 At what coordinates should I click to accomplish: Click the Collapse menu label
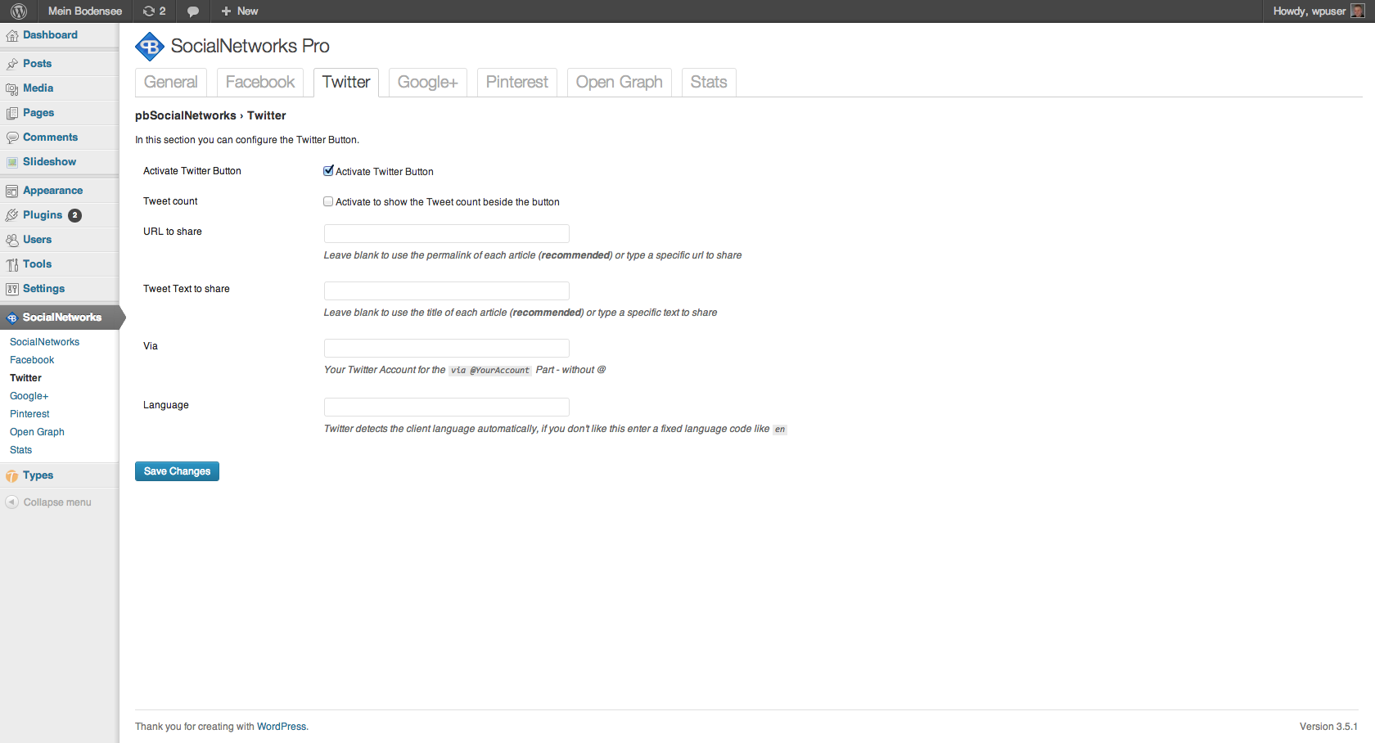(57, 502)
